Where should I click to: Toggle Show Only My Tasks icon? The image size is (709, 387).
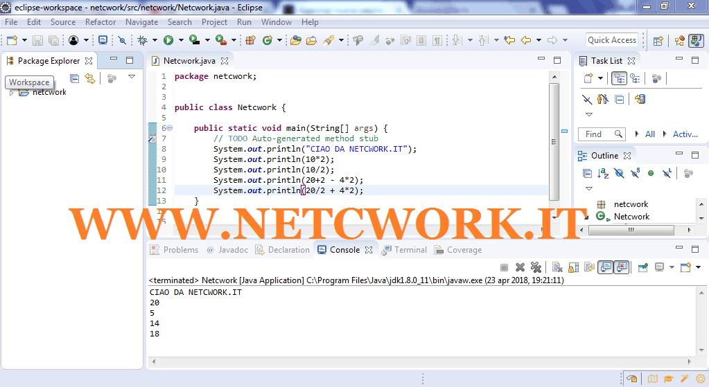click(x=603, y=99)
